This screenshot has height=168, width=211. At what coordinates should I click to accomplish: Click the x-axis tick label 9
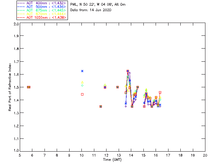click(x=69, y=155)
